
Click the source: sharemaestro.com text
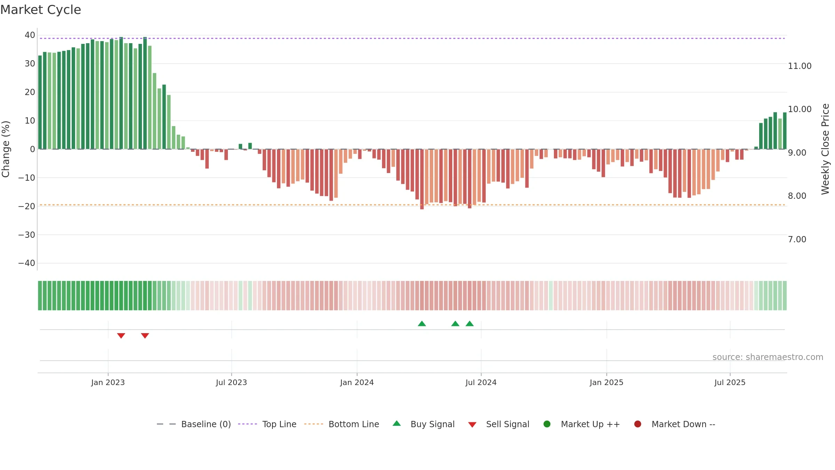[768, 357]
